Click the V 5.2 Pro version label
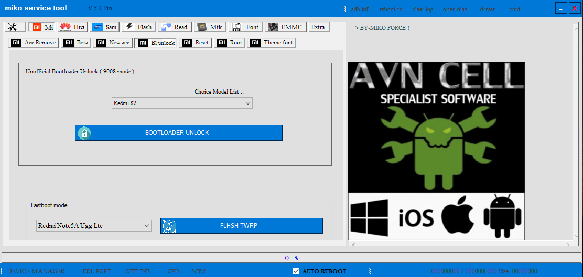The height and width of the screenshot is (277, 583). point(100,8)
